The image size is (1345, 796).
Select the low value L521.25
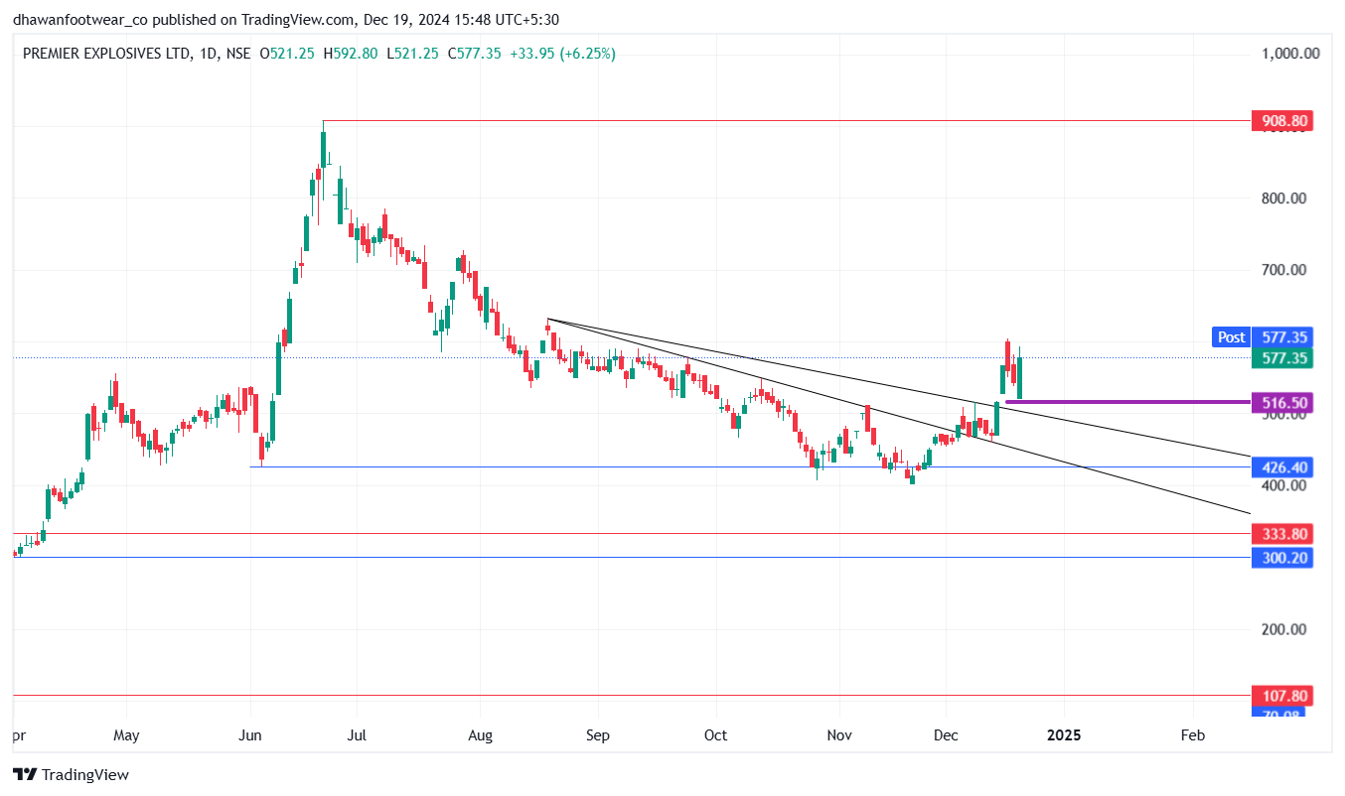pos(411,54)
